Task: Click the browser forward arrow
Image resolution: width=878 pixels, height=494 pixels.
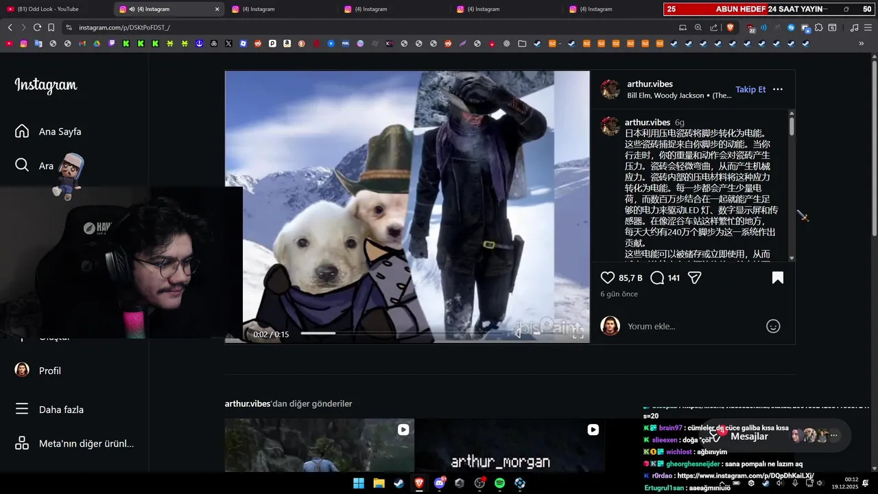Action: point(23,27)
